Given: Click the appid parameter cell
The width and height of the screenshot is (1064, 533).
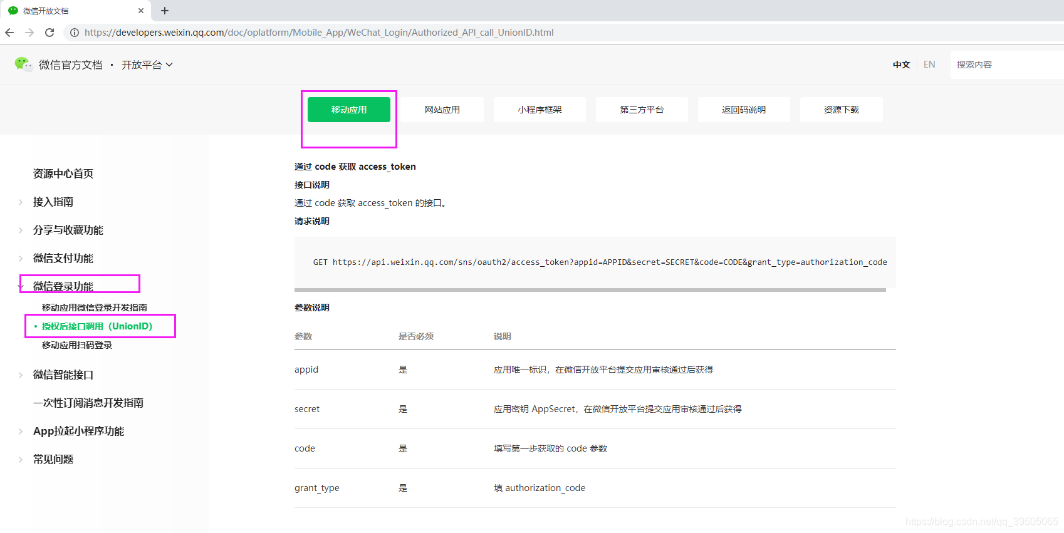Looking at the screenshot, I should click(306, 370).
